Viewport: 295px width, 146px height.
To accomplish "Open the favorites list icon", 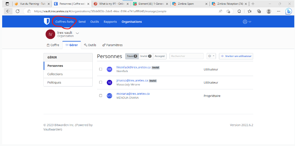I will coord(250,11).
